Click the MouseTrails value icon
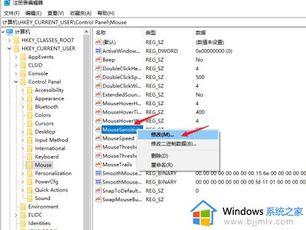 [98, 165]
